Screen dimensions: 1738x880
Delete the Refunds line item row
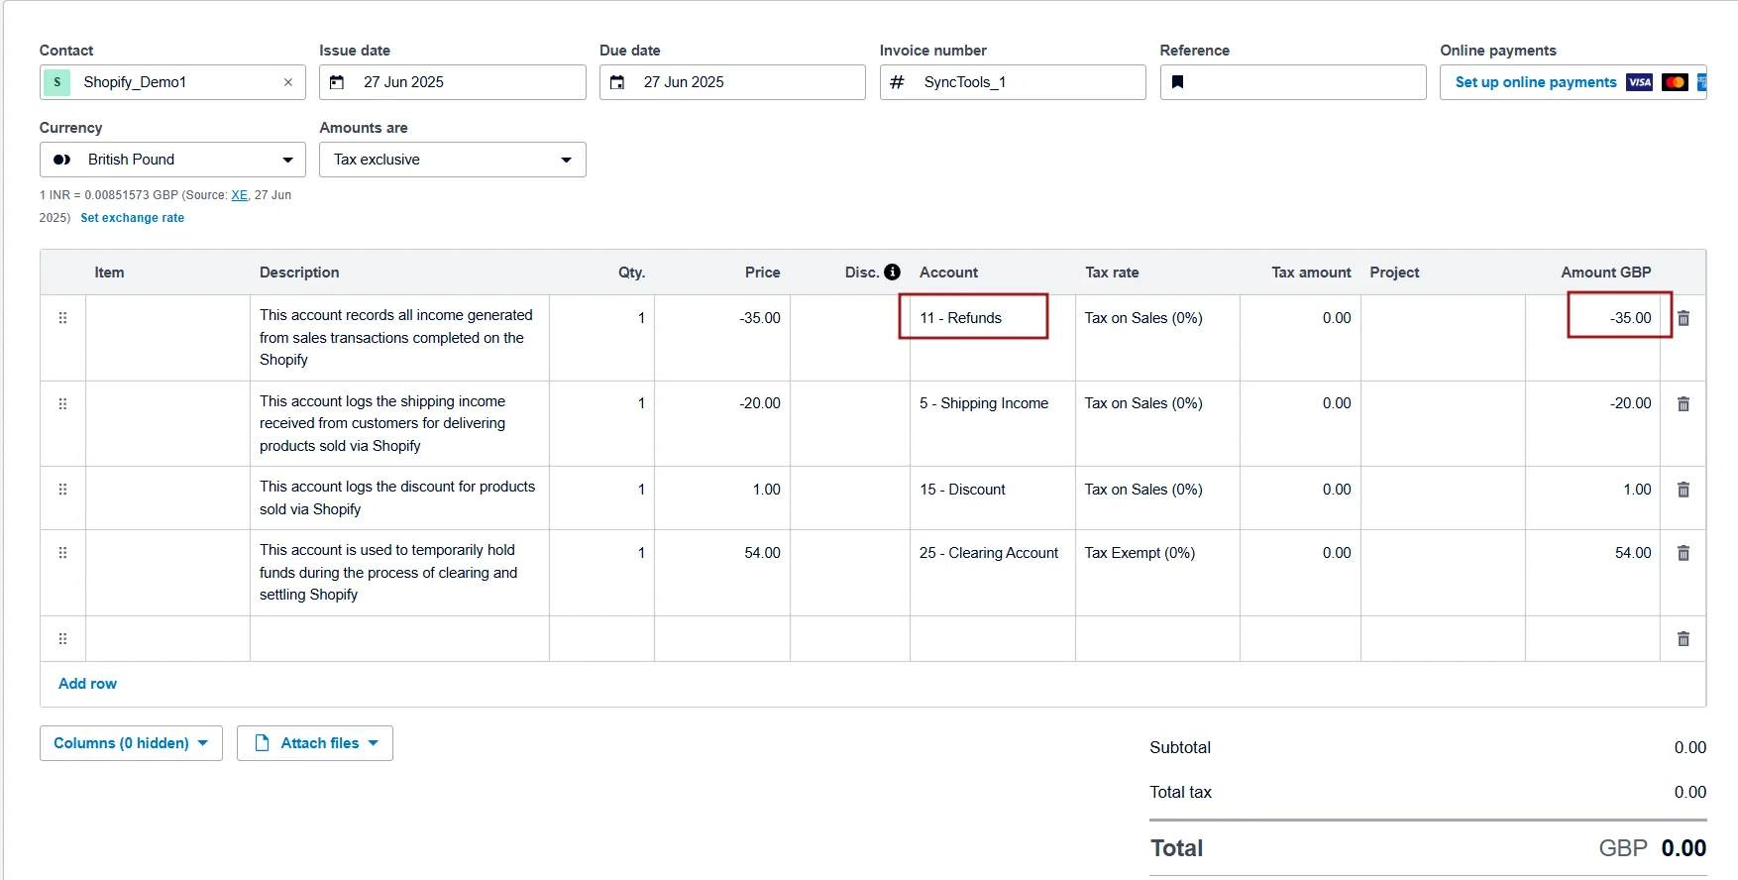(1683, 318)
